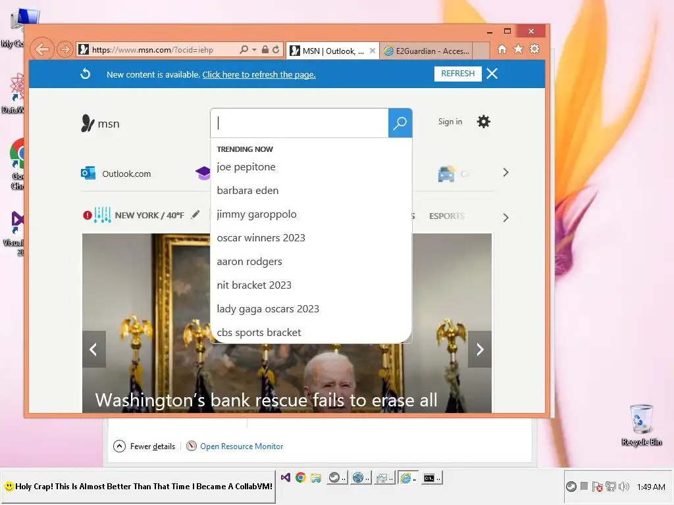Image resolution: width=674 pixels, height=505 pixels.
Task: Select trending search 'oscar winners 2023'
Action: click(x=261, y=237)
